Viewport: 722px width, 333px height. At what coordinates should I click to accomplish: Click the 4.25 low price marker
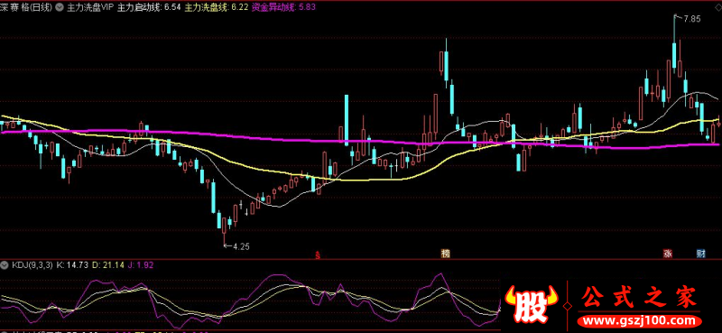click(x=241, y=246)
